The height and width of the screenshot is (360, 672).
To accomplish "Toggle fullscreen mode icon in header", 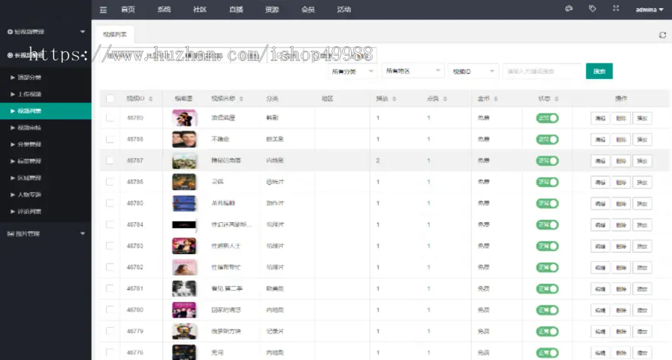I will pos(616,8).
